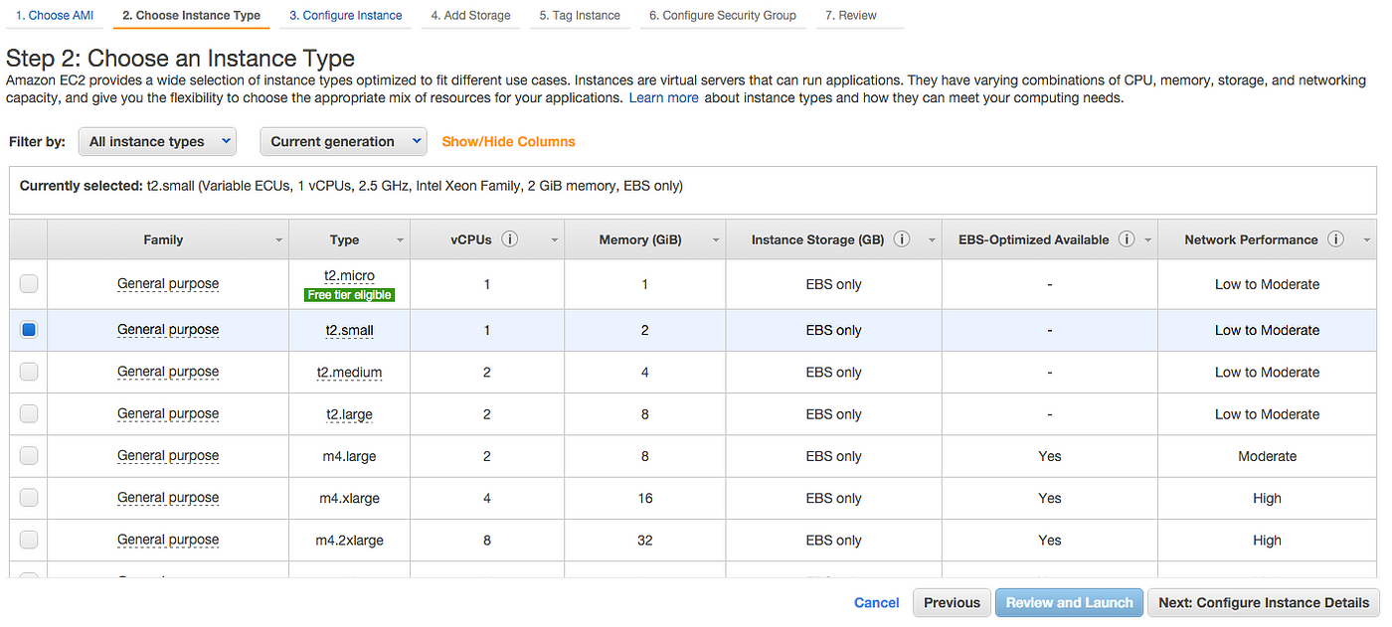
Task: Click the Previous button
Action: click(952, 602)
